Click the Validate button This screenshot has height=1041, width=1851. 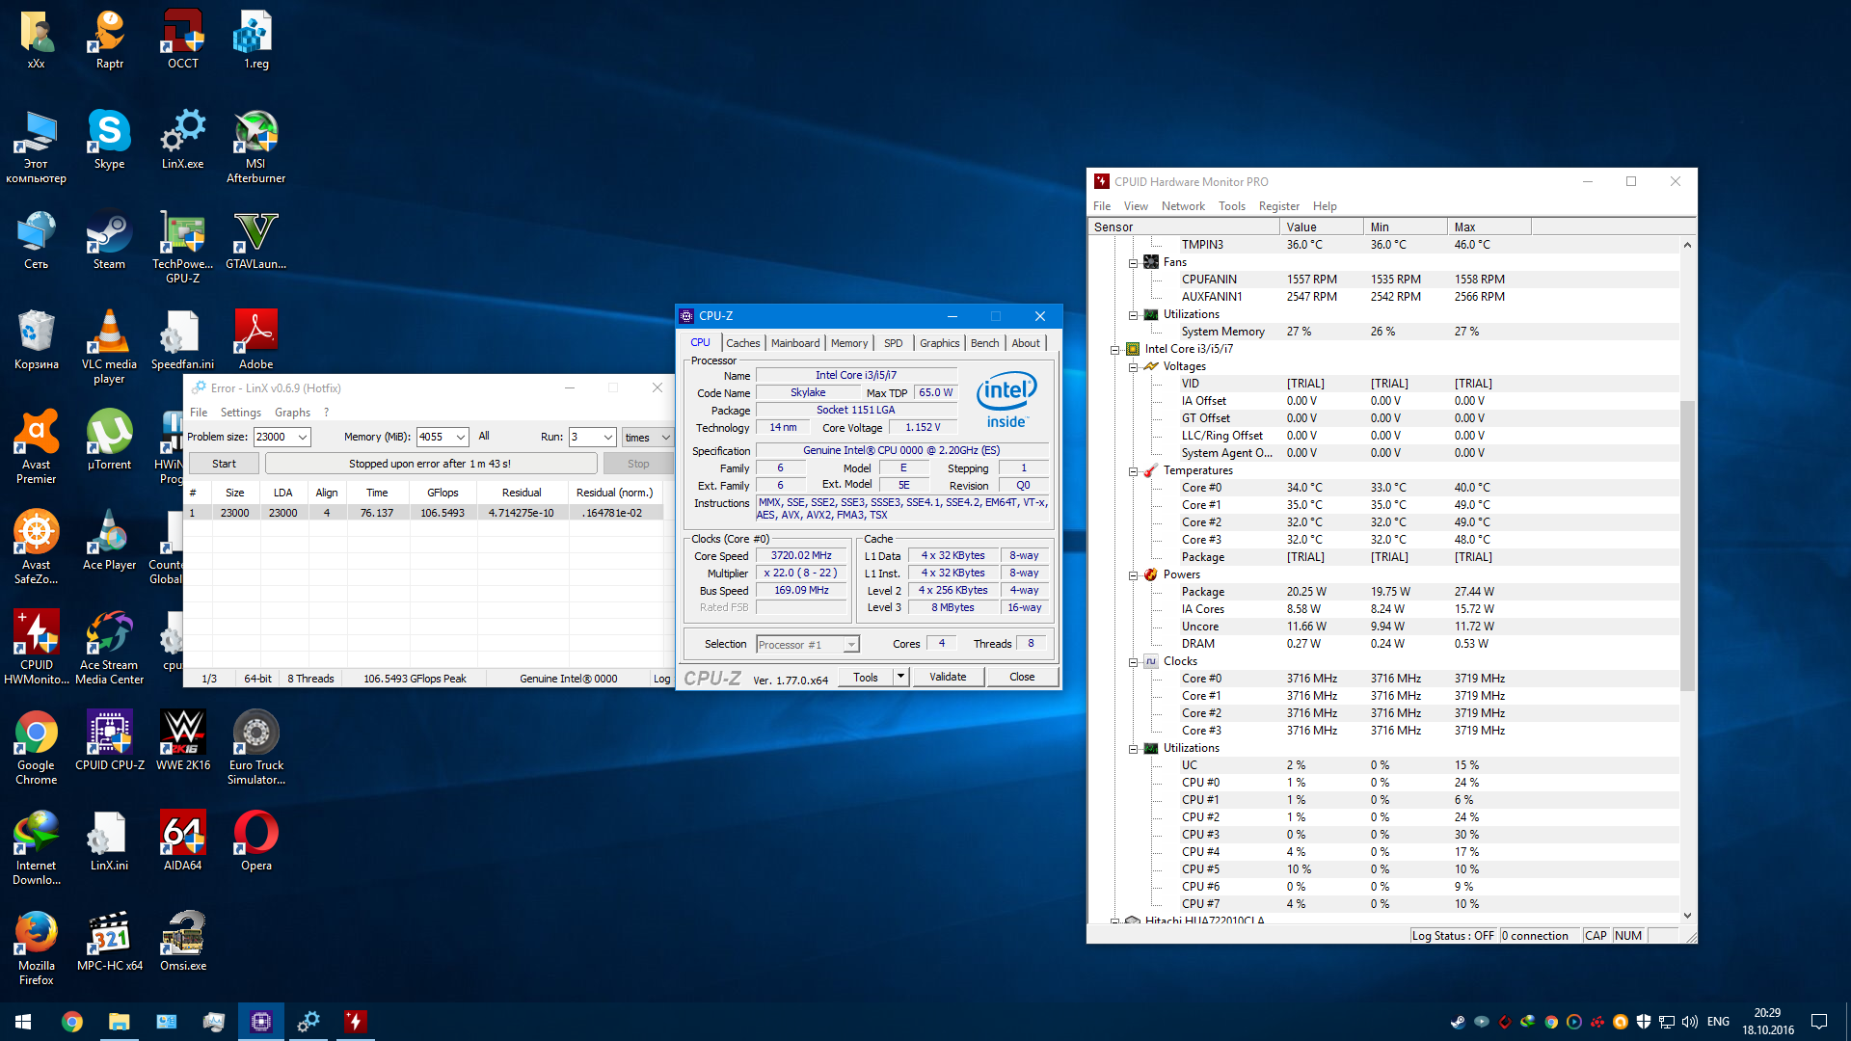(948, 677)
